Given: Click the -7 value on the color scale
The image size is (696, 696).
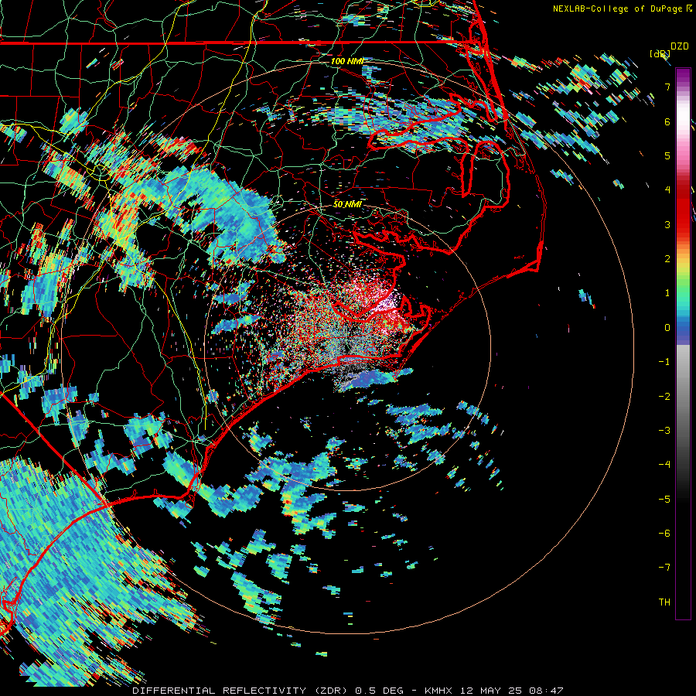Looking at the screenshot, I should pyautogui.click(x=664, y=568).
